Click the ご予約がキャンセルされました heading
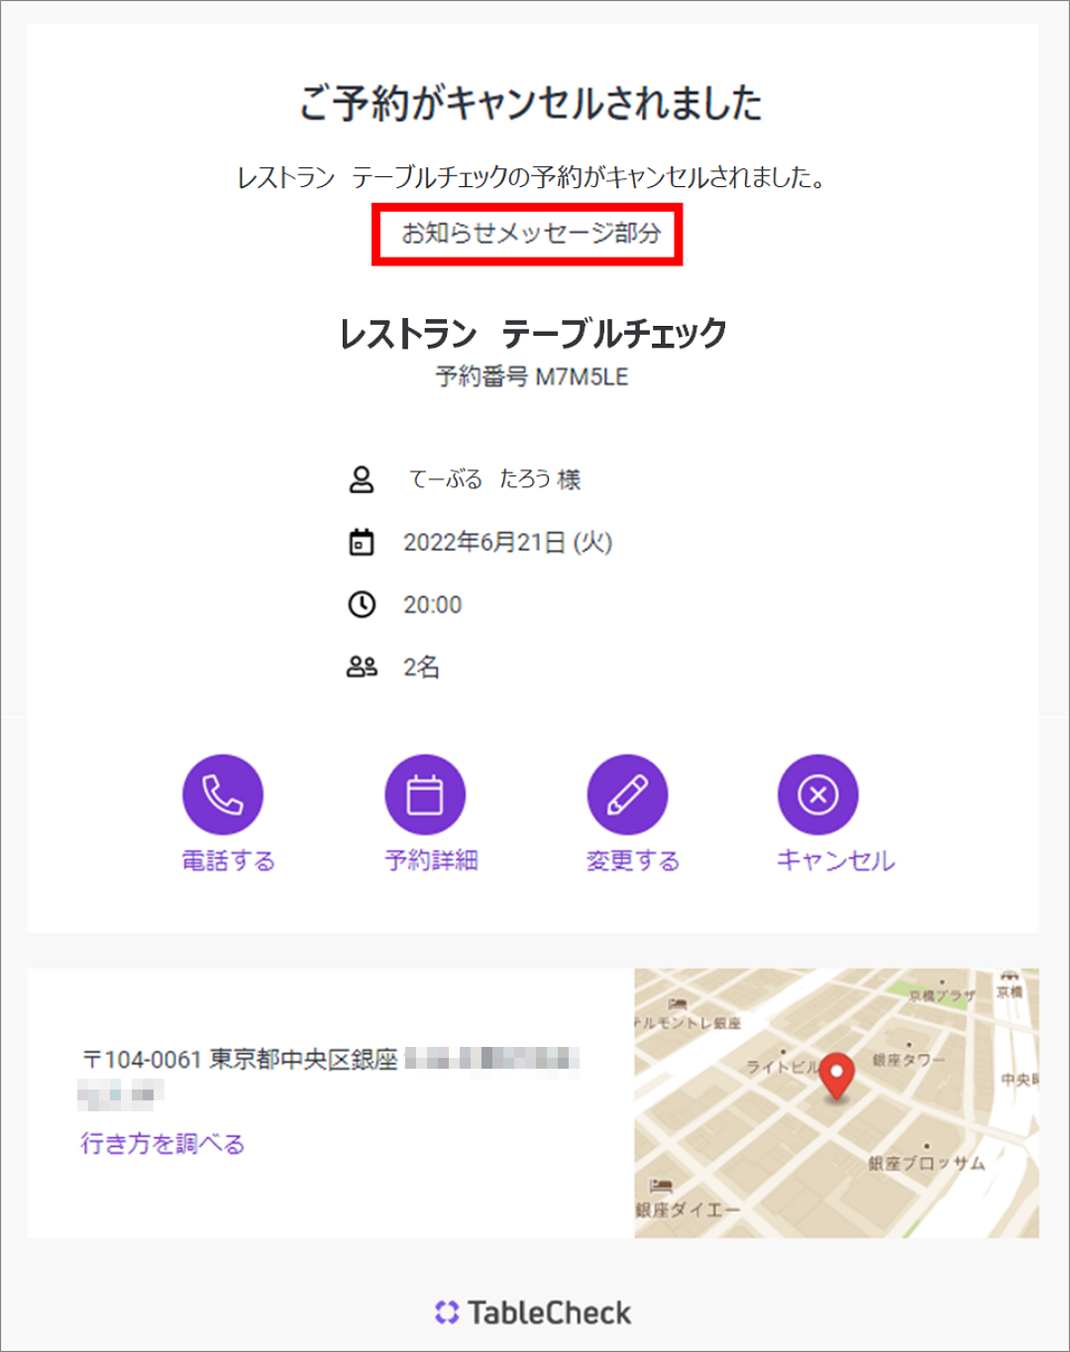 [x=531, y=103]
